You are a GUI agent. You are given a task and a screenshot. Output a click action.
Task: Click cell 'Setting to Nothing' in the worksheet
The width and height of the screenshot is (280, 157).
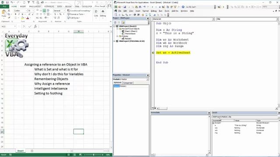48,93
